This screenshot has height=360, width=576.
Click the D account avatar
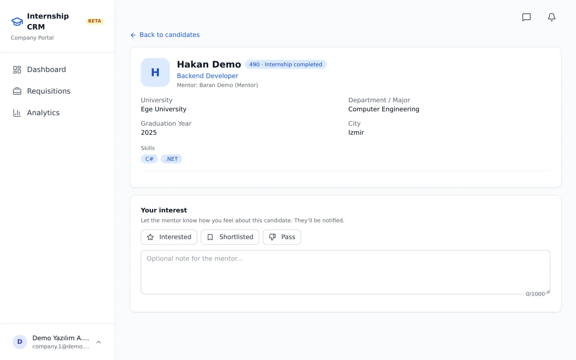click(x=20, y=342)
